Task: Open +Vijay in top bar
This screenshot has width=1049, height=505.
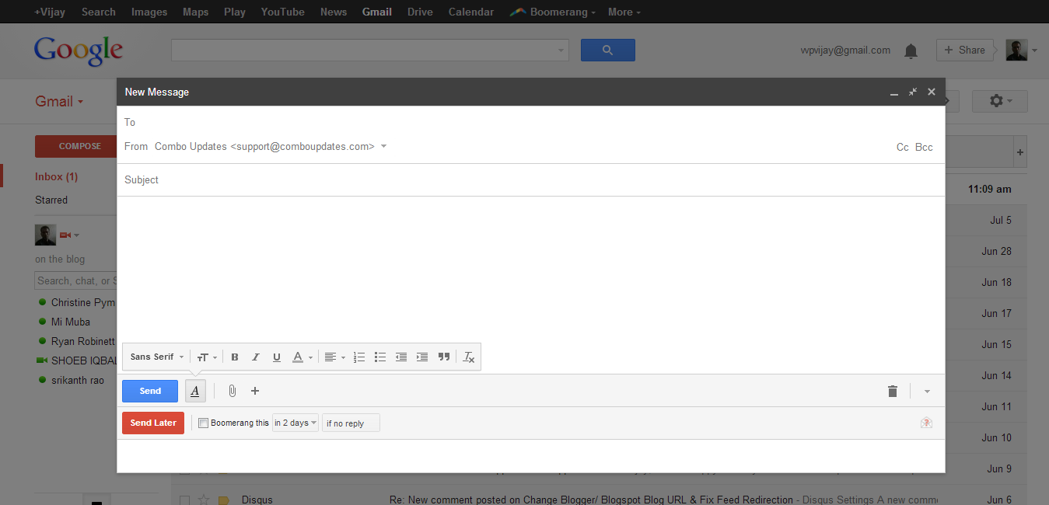Action: coord(51,12)
